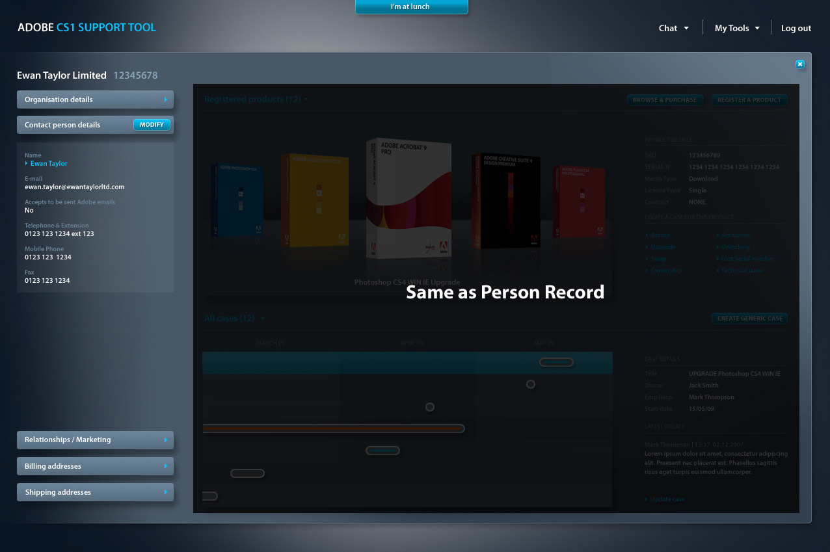Select the round case marker under April 09

click(x=430, y=407)
